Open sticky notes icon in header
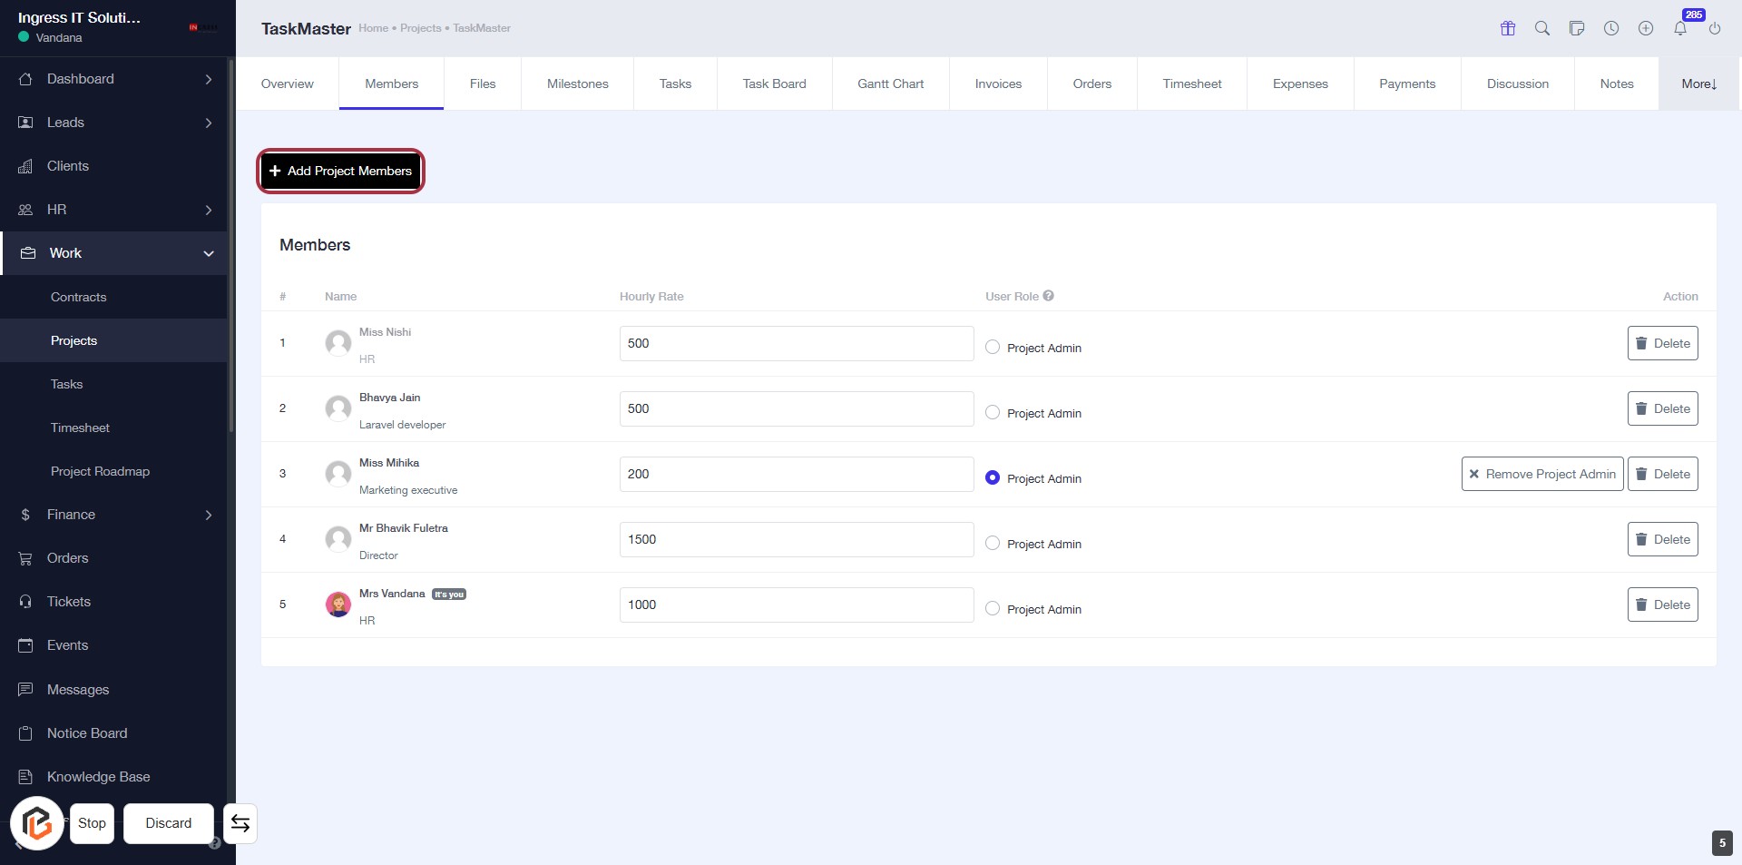Image resolution: width=1742 pixels, height=865 pixels. pyautogui.click(x=1577, y=28)
